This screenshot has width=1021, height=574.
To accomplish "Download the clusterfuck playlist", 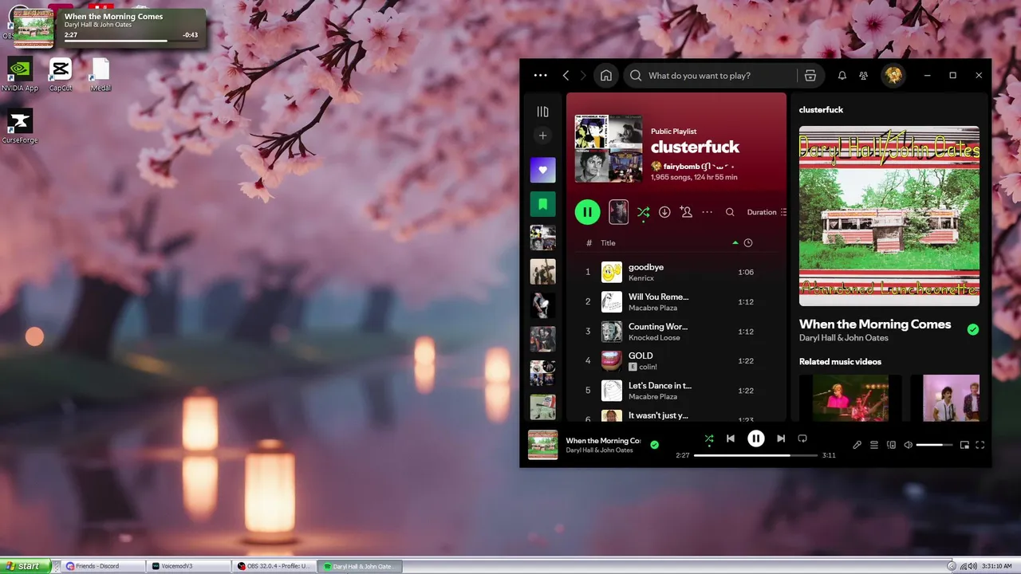I will [664, 212].
